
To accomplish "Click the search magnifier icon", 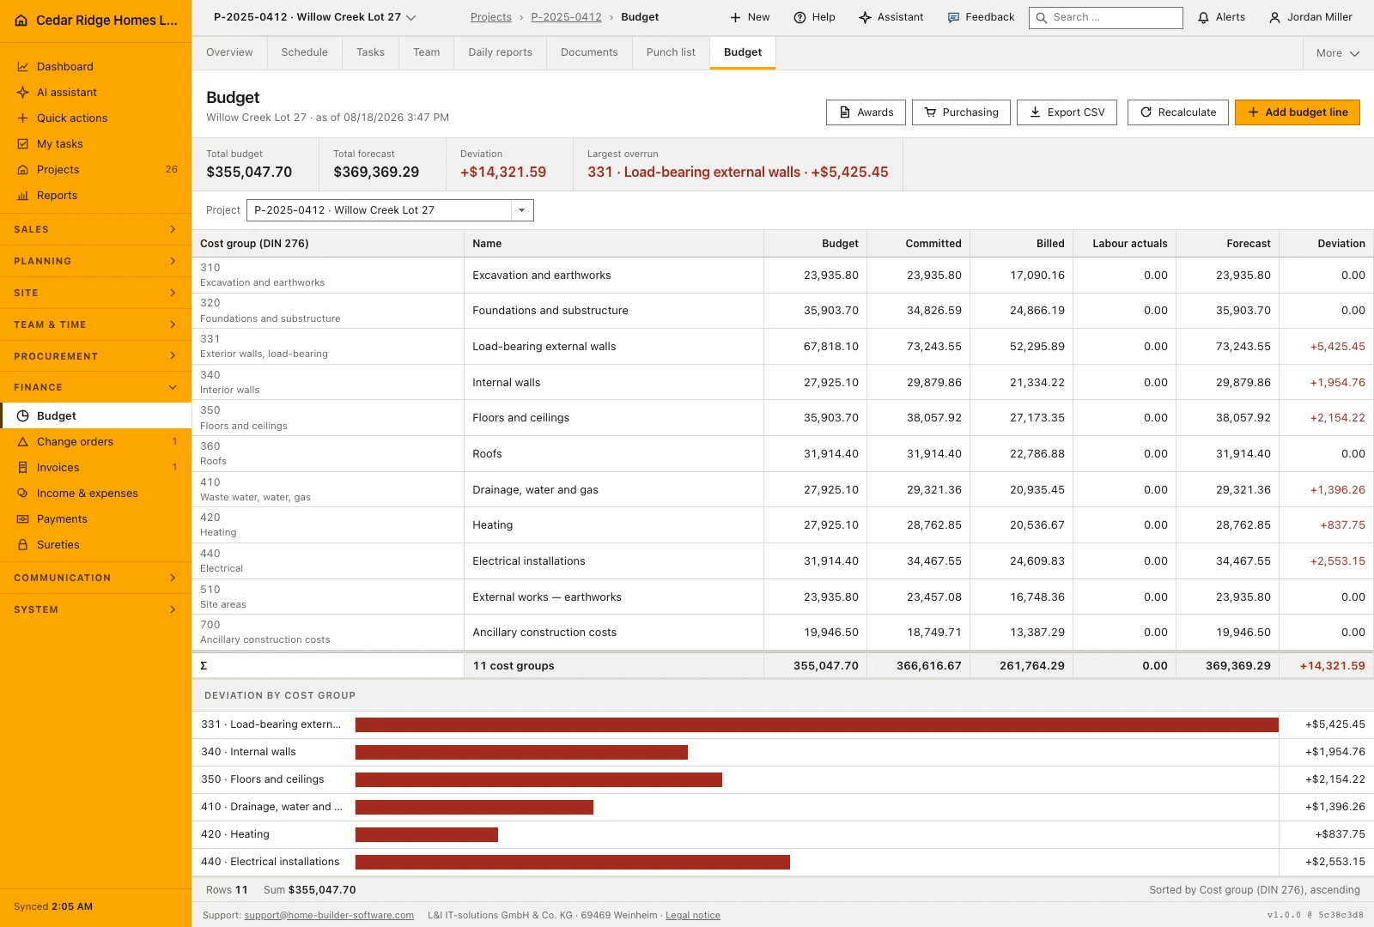I will [1042, 17].
